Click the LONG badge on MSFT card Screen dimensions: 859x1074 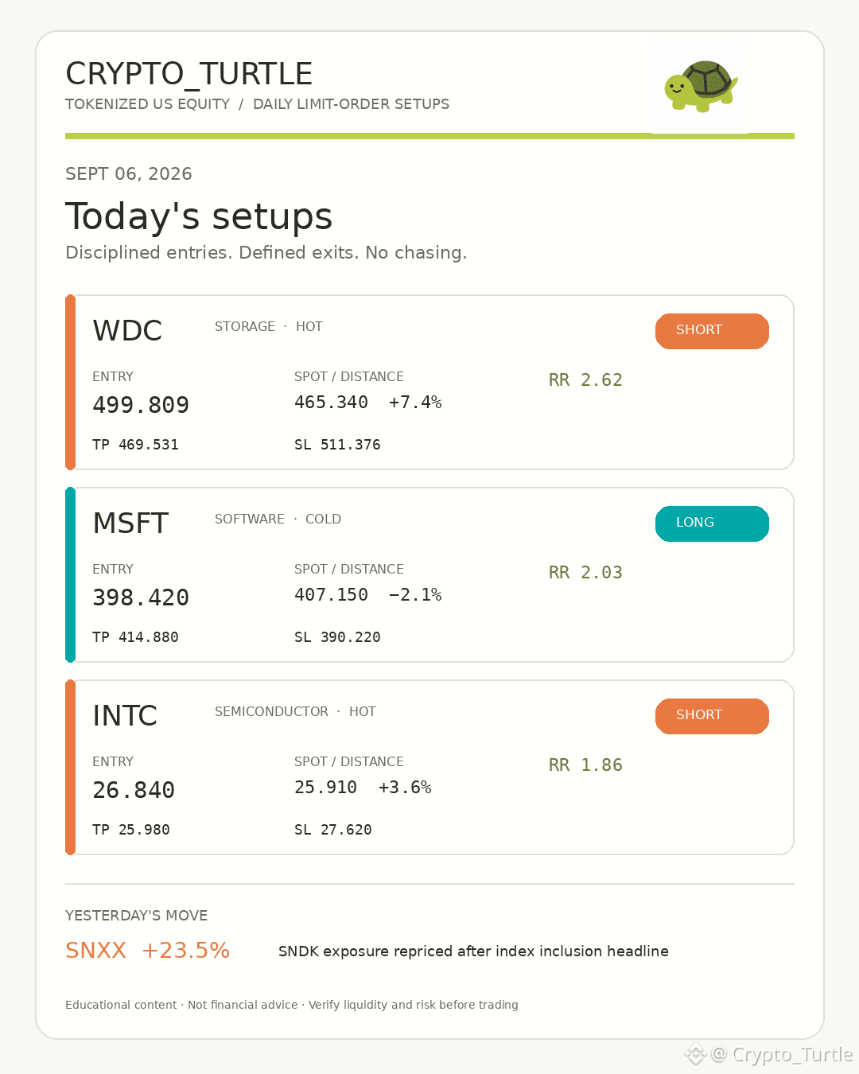[x=712, y=523]
